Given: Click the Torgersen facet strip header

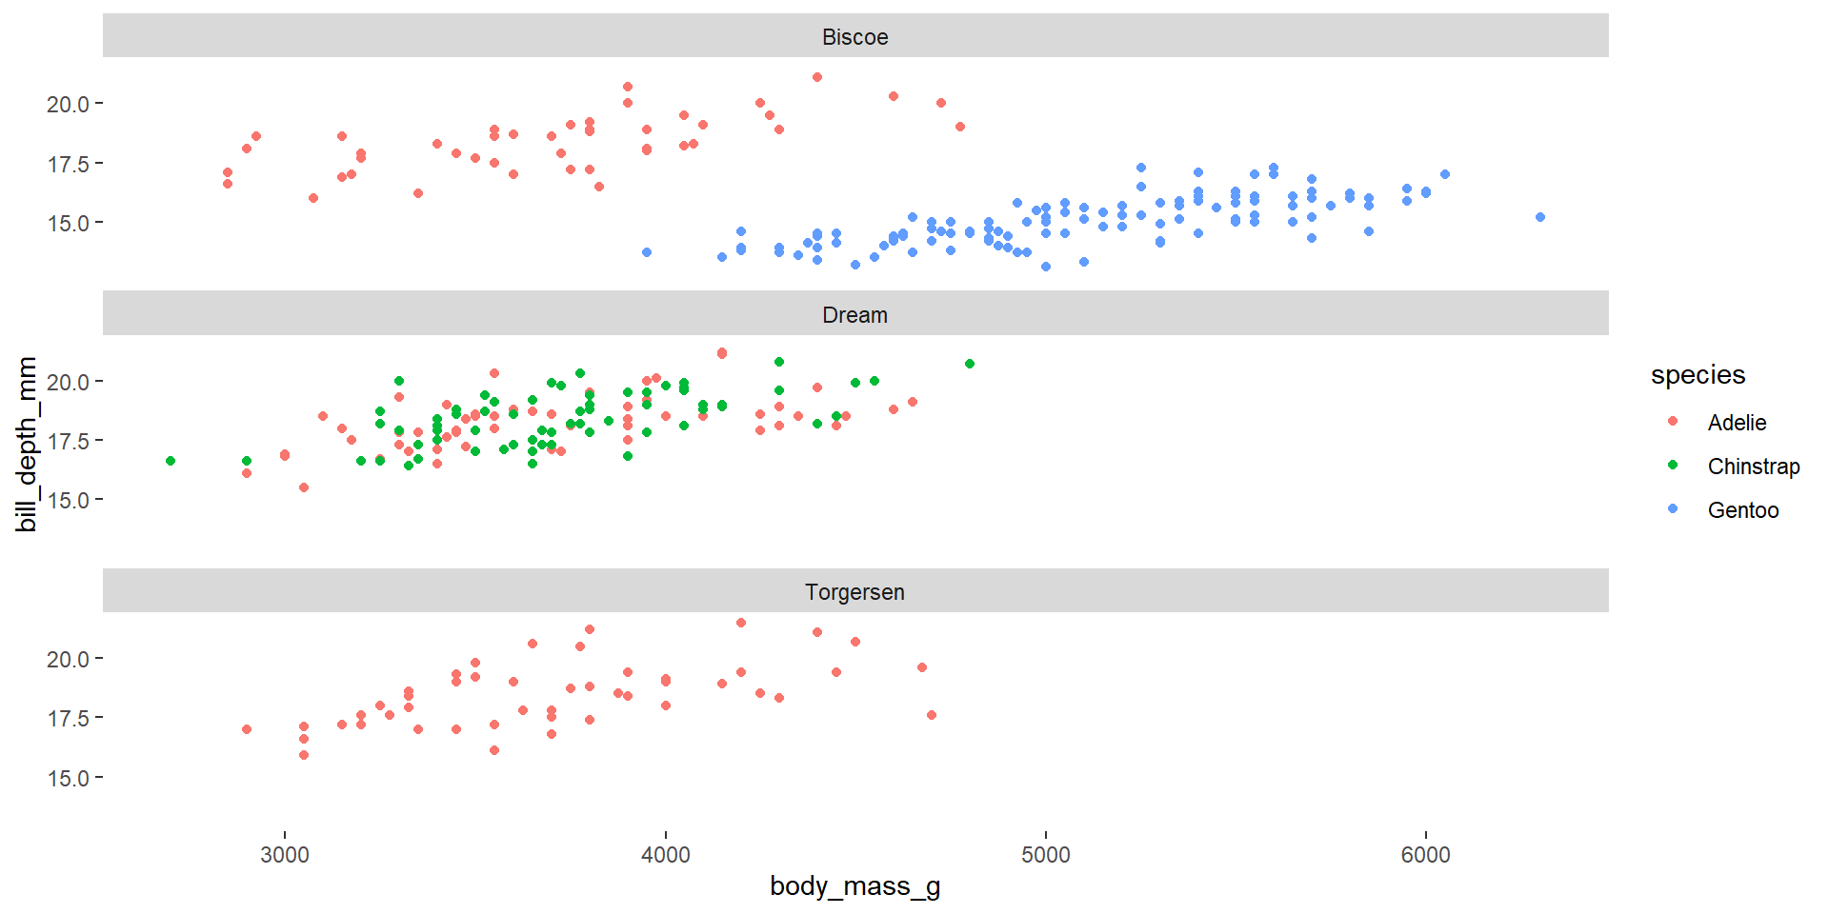Looking at the screenshot, I should tap(854, 592).
